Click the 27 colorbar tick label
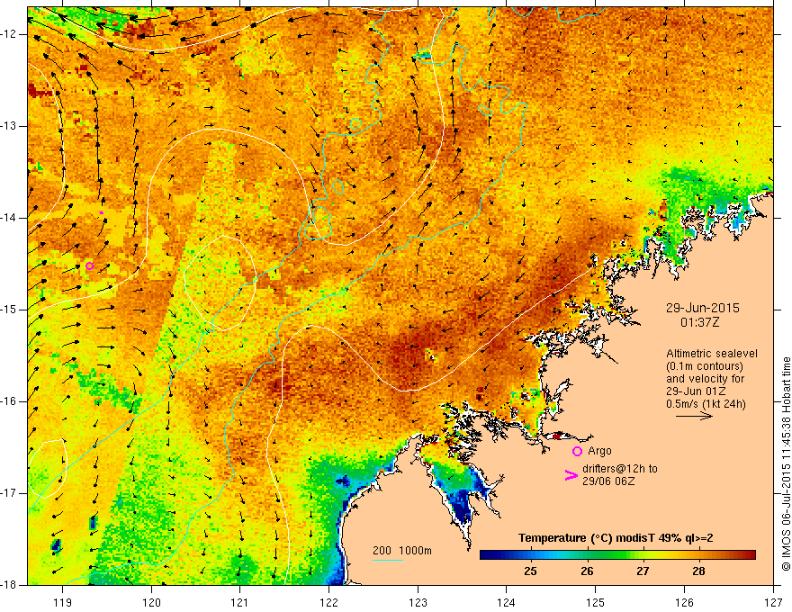792x612 pixels. pyautogui.click(x=643, y=571)
